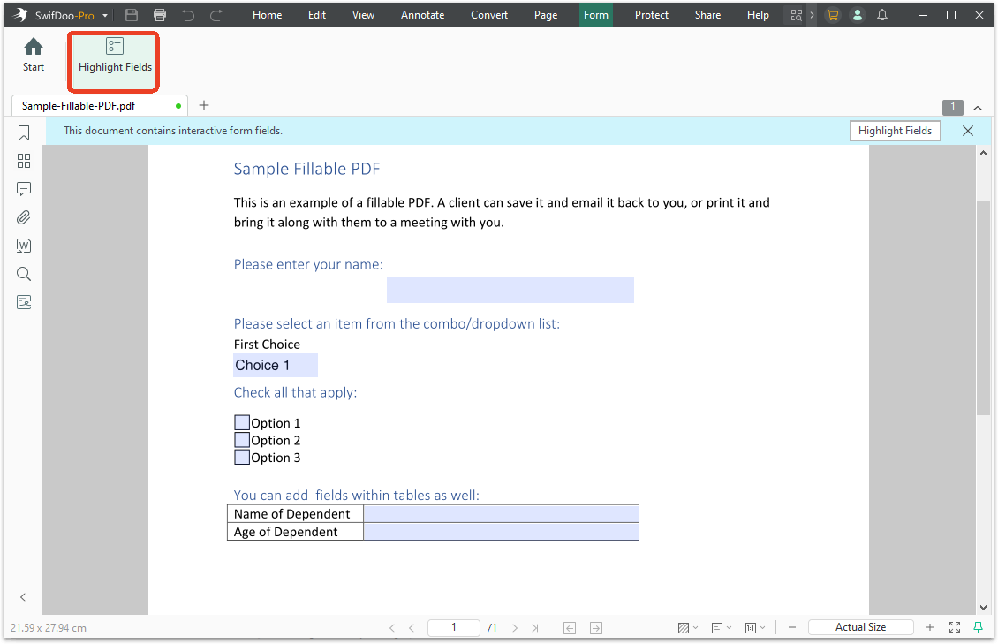Image resolution: width=998 pixels, height=644 pixels.
Task: Open the shopping cart icon
Action: tap(833, 15)
